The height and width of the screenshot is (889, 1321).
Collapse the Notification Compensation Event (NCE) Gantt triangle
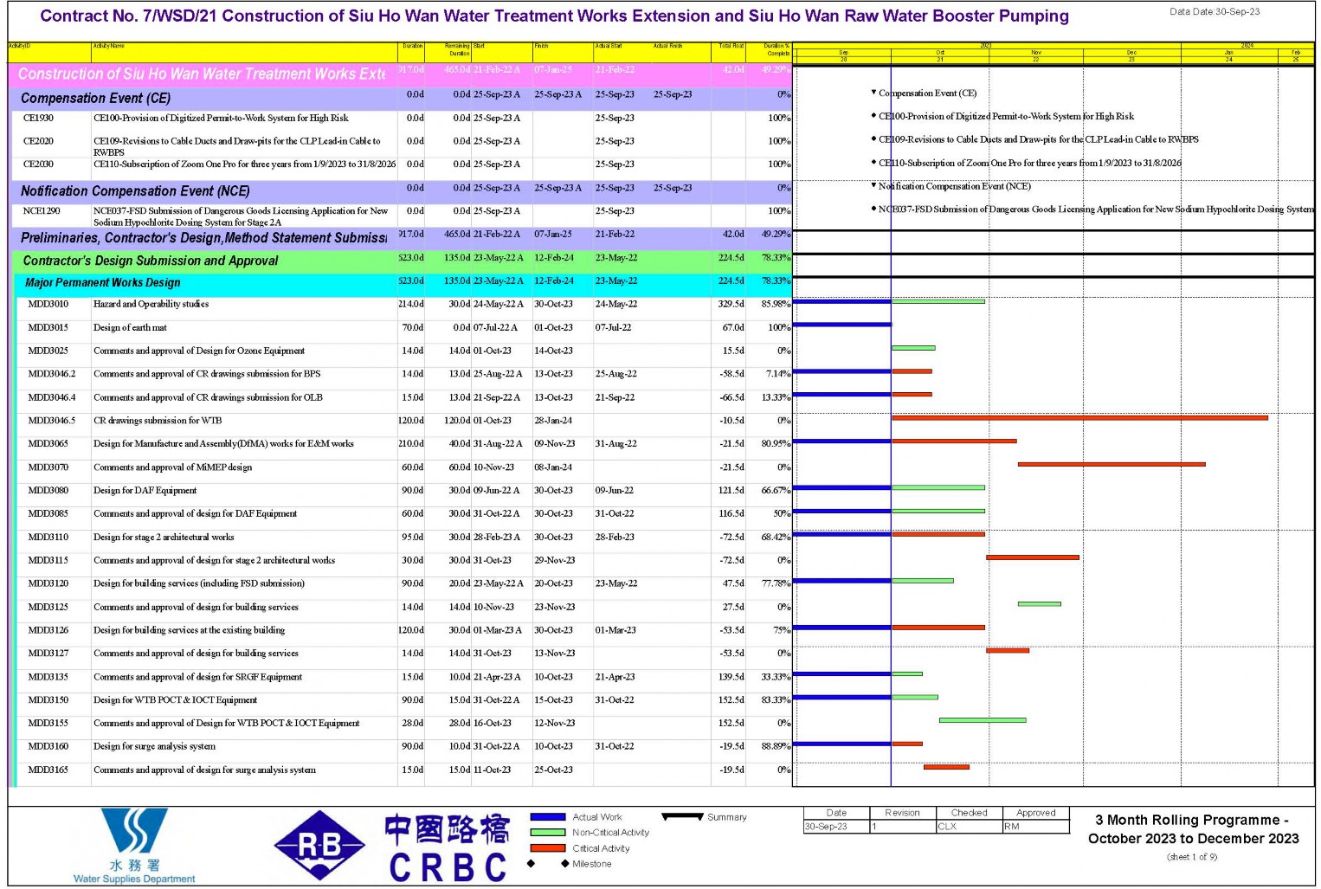(873, 185)
